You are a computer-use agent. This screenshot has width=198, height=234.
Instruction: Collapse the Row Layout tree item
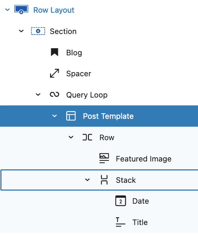click(7, 10)
